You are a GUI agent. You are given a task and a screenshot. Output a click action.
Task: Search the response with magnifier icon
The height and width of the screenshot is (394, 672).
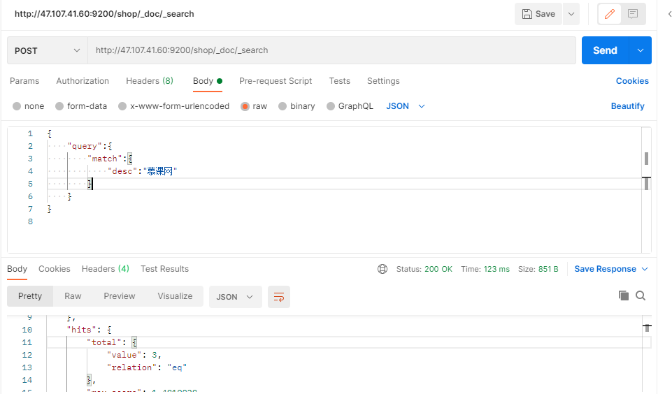(641, 295)
